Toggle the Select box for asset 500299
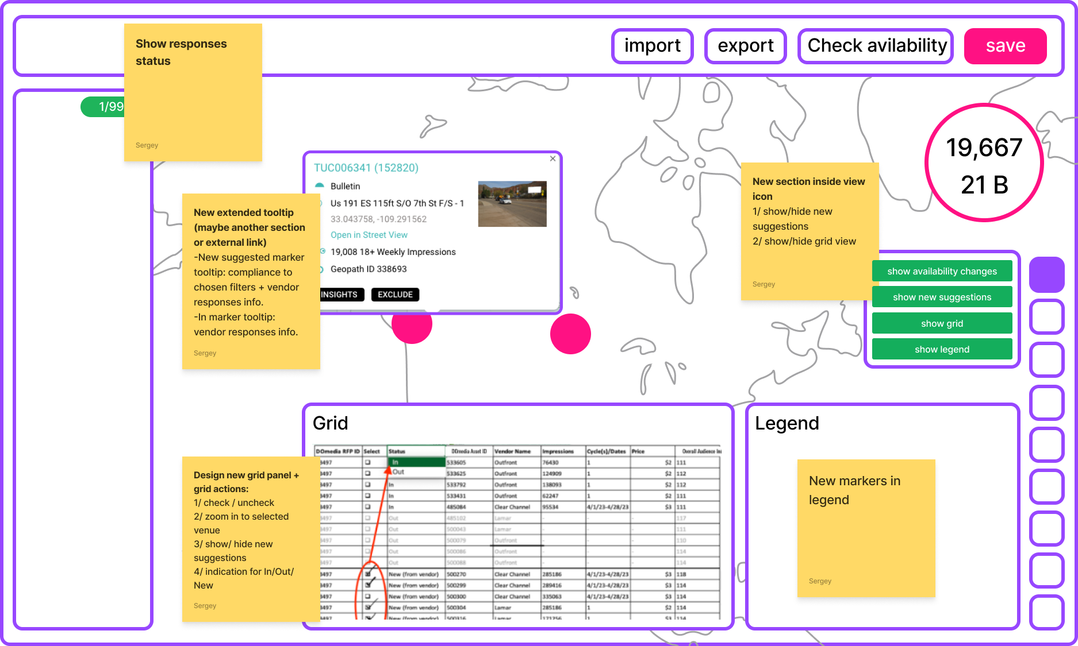The width and height of the screenshot is (1078, 646). pos(368,585)
